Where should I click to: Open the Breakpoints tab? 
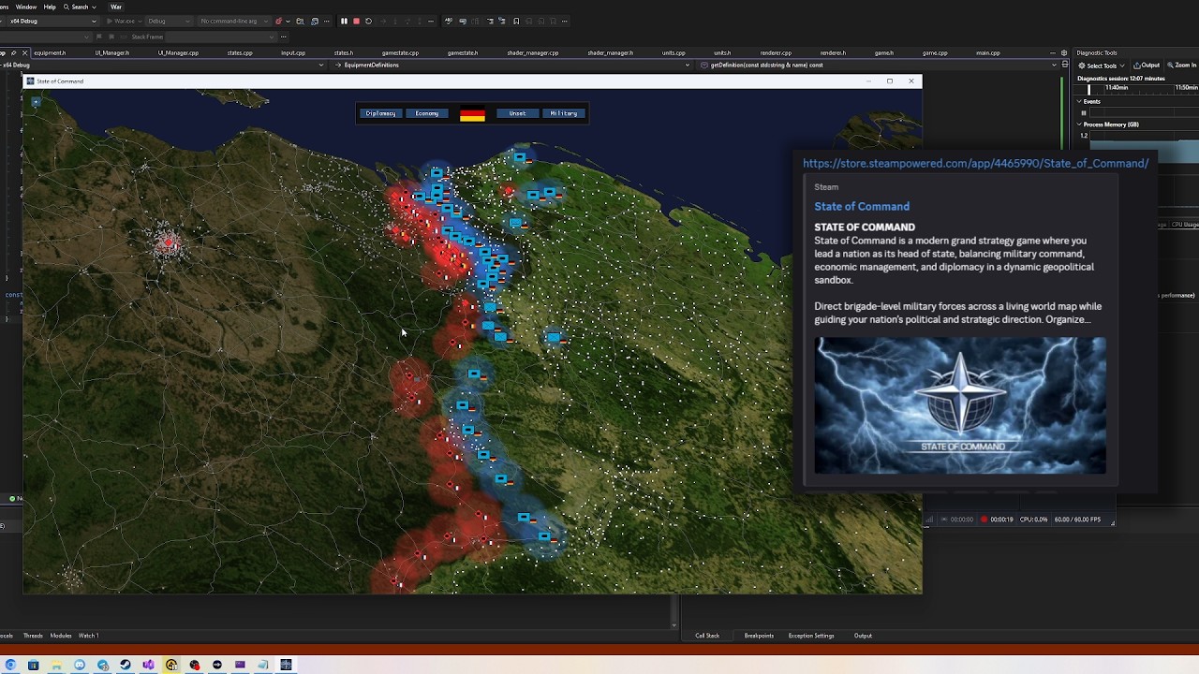pos(759,636)
